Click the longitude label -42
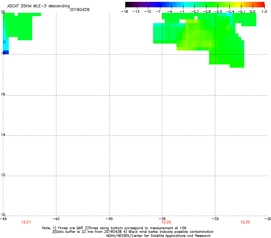 [56, 219]
